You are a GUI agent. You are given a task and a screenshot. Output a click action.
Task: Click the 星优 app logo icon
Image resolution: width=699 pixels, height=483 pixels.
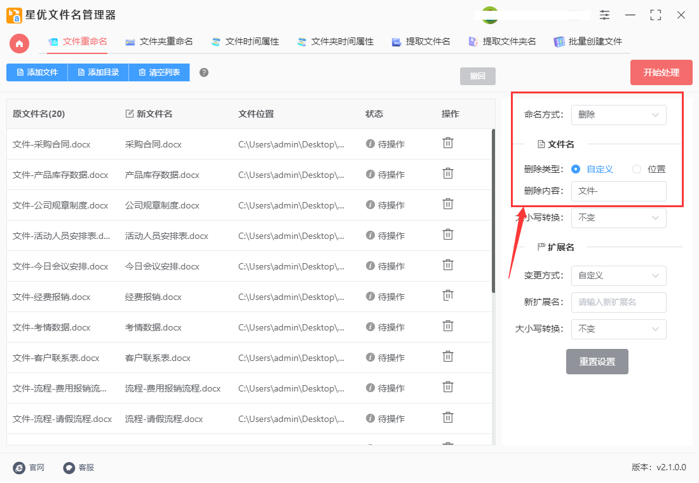(x=14, y=15)
